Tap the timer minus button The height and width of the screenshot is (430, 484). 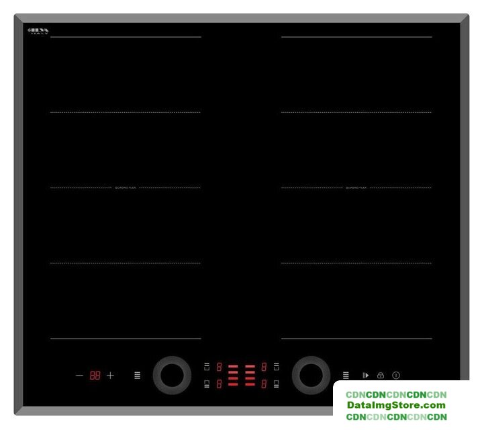click(79, 376)
